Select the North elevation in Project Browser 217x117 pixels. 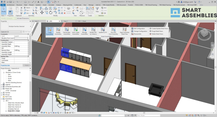click(x=10, y=76)
